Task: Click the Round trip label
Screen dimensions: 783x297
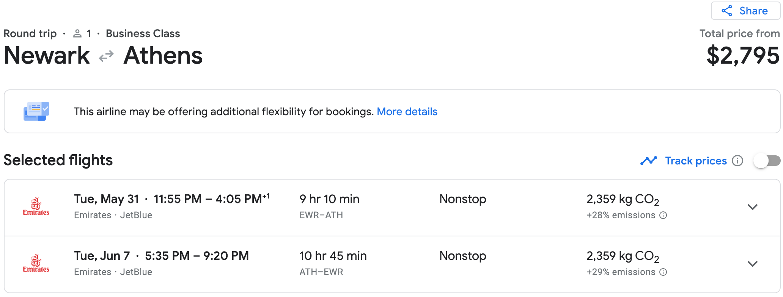Action: pos(30,33)
